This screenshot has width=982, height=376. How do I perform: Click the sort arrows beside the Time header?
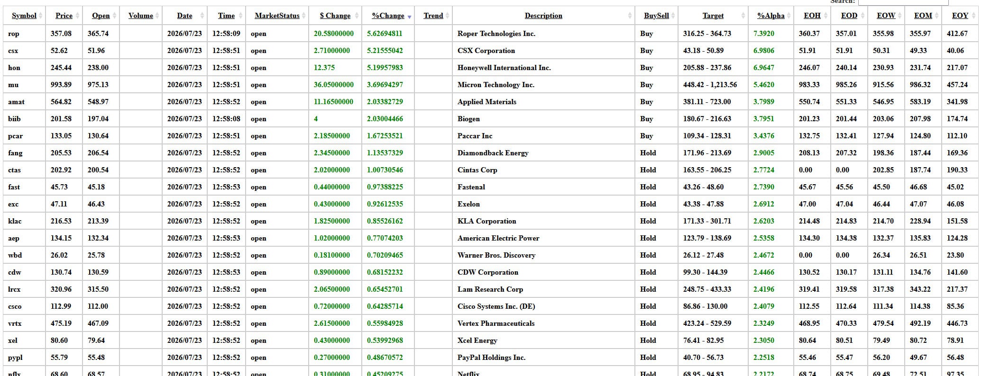click(241, 16)
